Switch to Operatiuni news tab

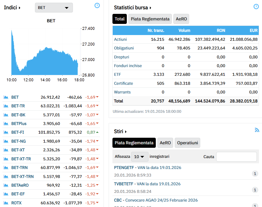187,143
